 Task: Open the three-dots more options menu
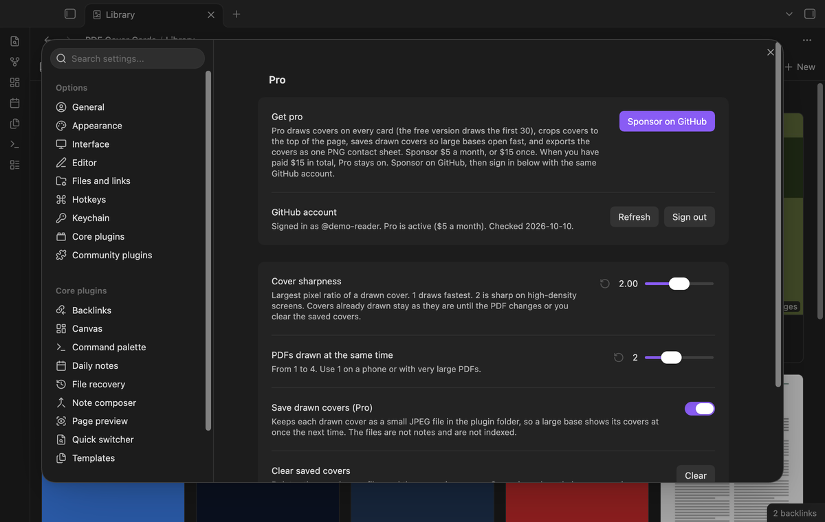tap(806, 41)
